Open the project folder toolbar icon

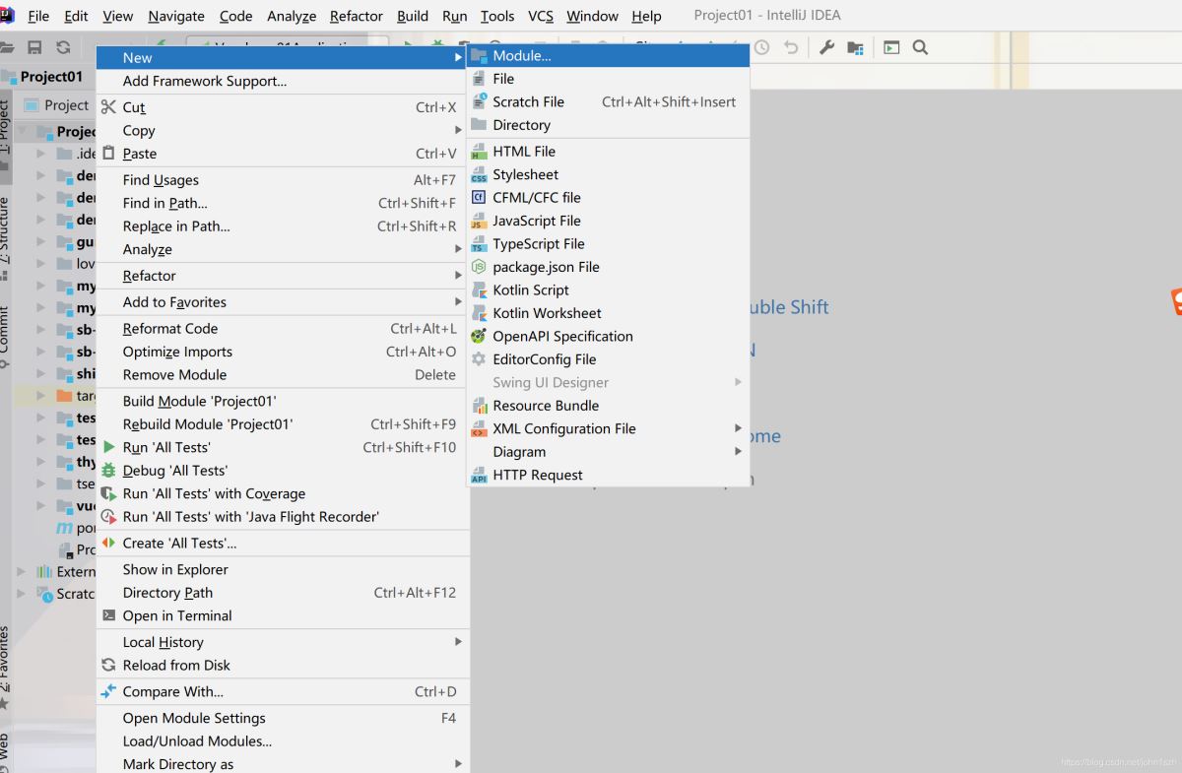coord(8,47)
